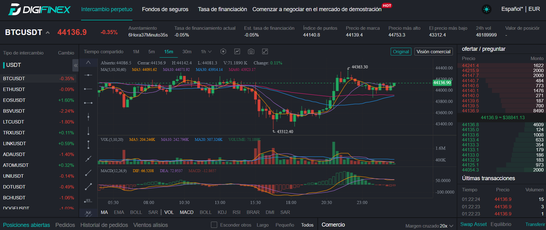
Task: Open the Pedidos tab
Action: click(65, 225)
